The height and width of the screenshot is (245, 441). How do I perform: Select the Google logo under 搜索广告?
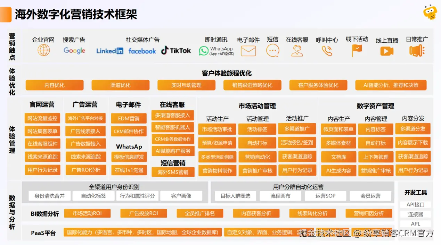click(x=74, y=51)
